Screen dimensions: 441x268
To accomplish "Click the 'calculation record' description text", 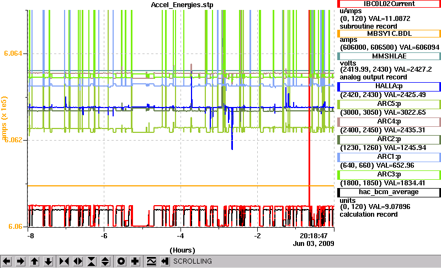I will 369,215.
